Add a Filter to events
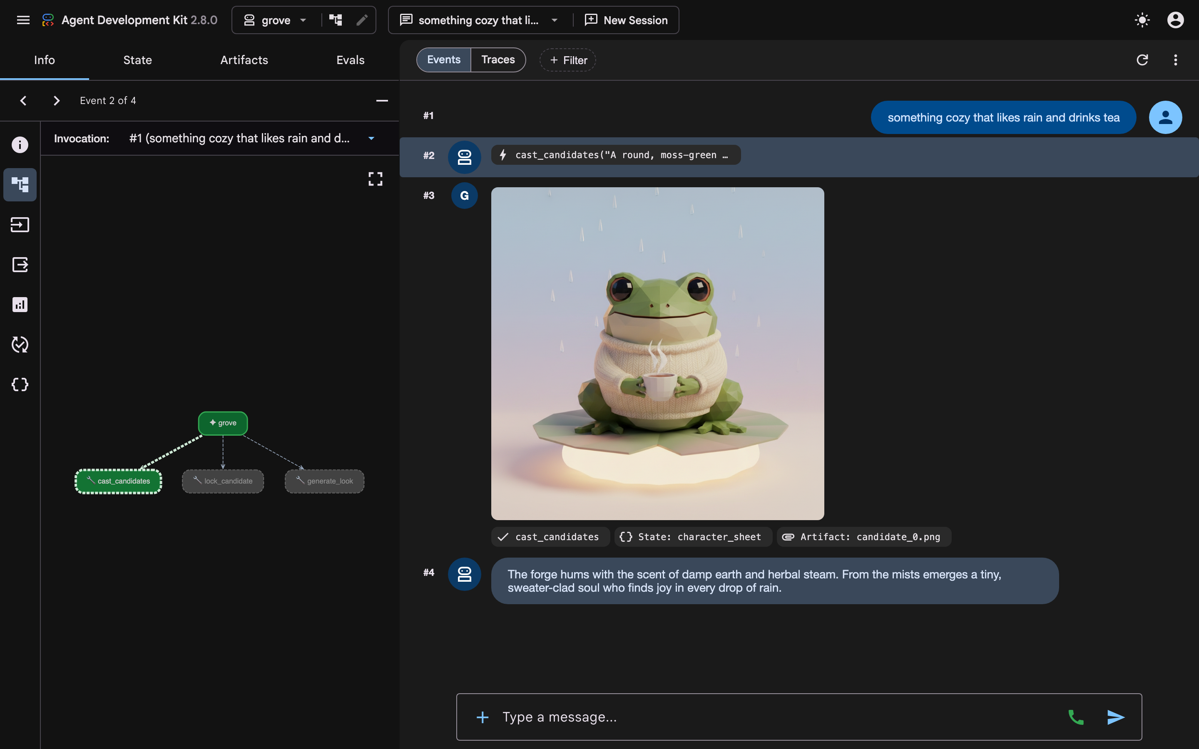The width and height of the screenshot is (1199, 749). coord(568,60)
